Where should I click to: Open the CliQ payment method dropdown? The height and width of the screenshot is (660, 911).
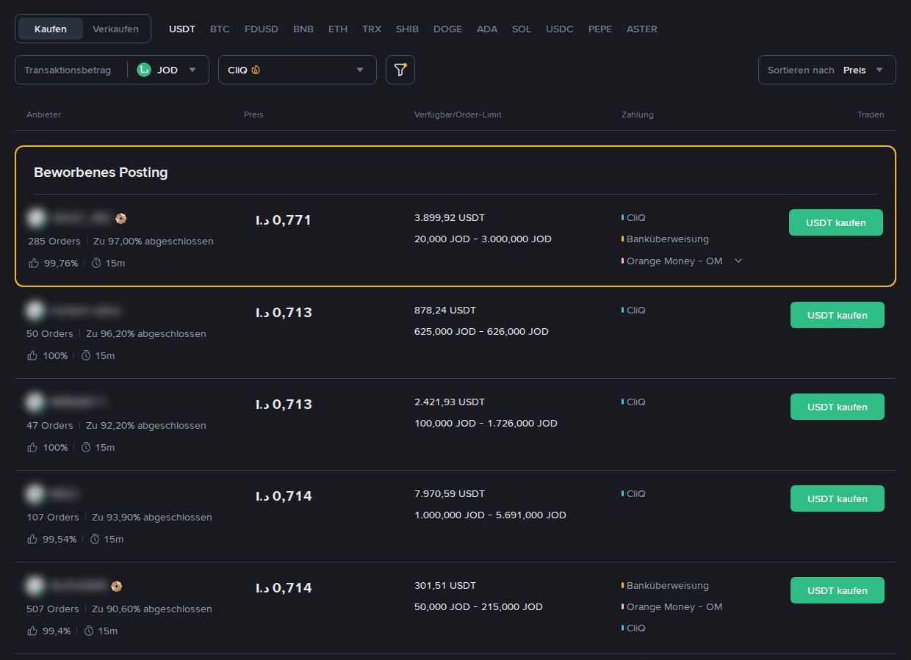click(298, 70)
